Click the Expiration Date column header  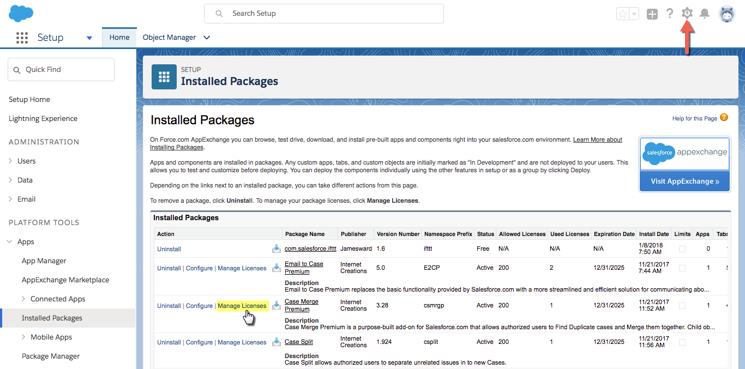pyautogui.click(x=615, y=234)
